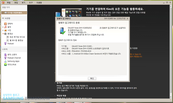Open Podcast Channel store
173x103 pixels.
[x=14, y=58]
